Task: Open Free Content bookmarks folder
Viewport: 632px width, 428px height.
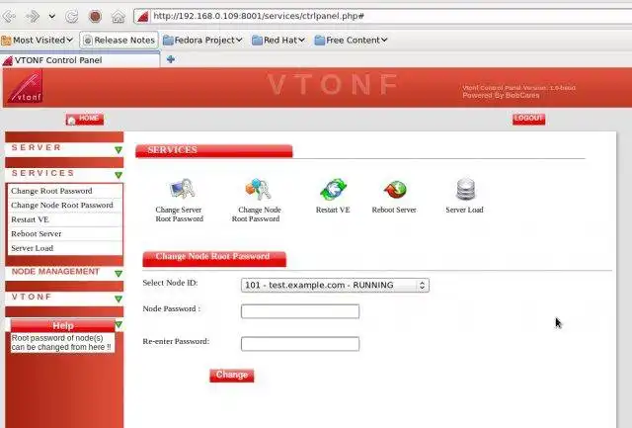Action: click(352, 40)
